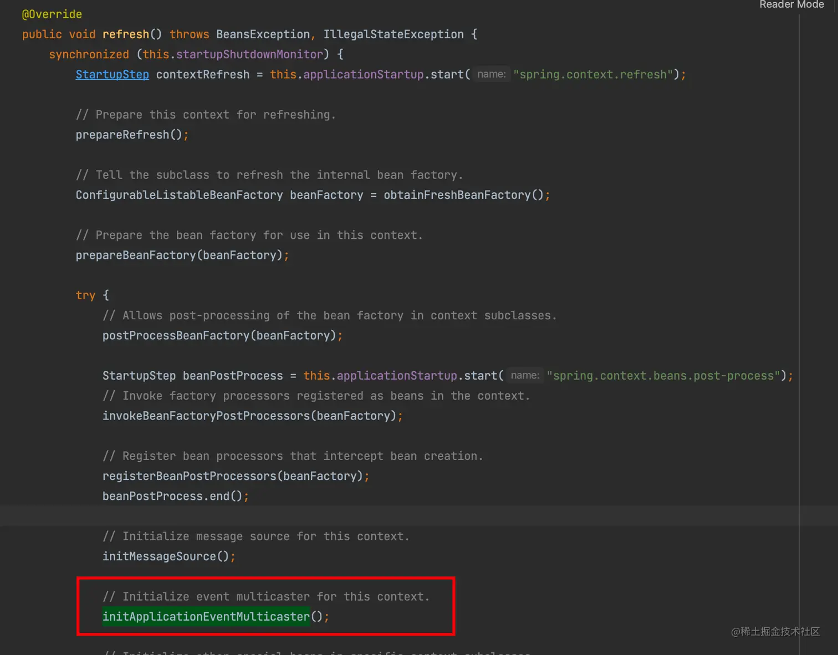This screenshot has width=838, height=655.
Task: Click name: hint before "spring.context.refresh"
Action: point(492,74)
